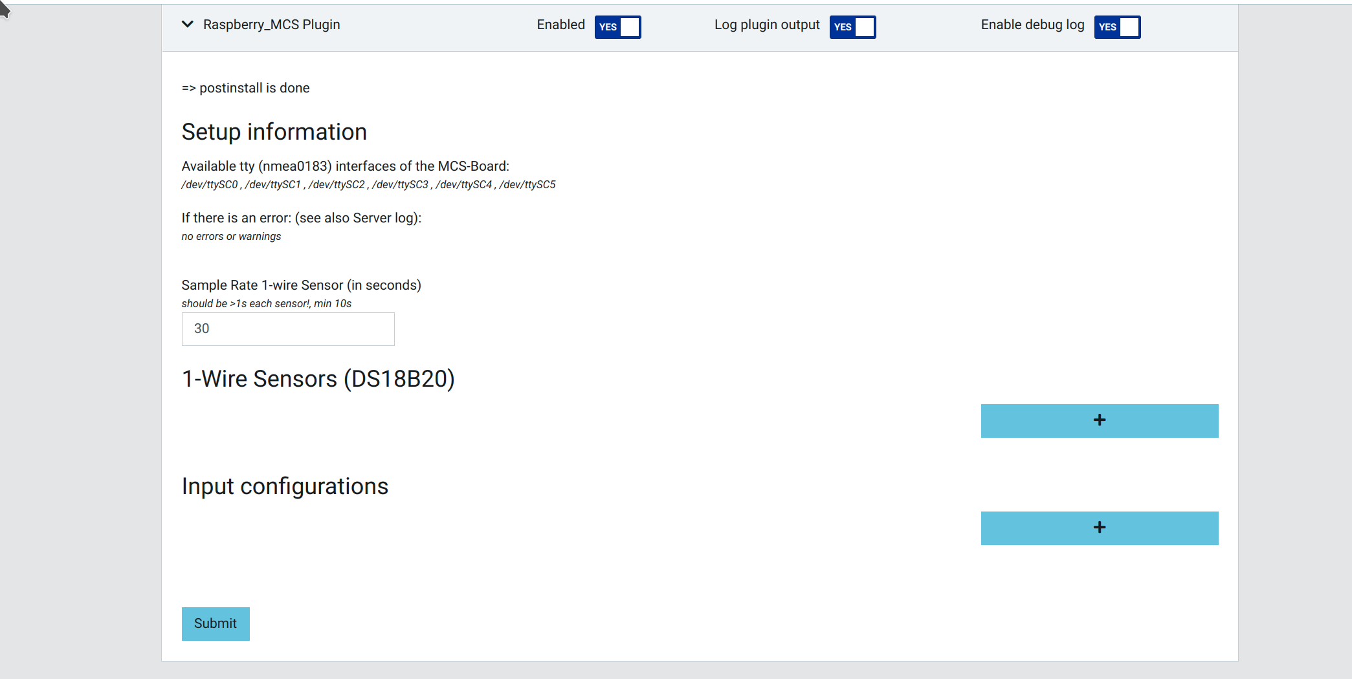Select the 1-Wire Sensors (DS18B20) heading
Image resolution: width=1352 pixels, height=679 pixels.
coord(318,379)
